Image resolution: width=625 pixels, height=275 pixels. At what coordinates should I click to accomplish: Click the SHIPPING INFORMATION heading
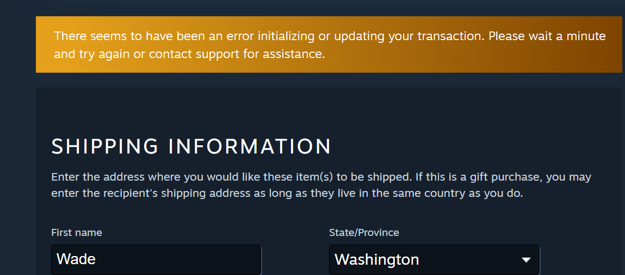[191, 146]
